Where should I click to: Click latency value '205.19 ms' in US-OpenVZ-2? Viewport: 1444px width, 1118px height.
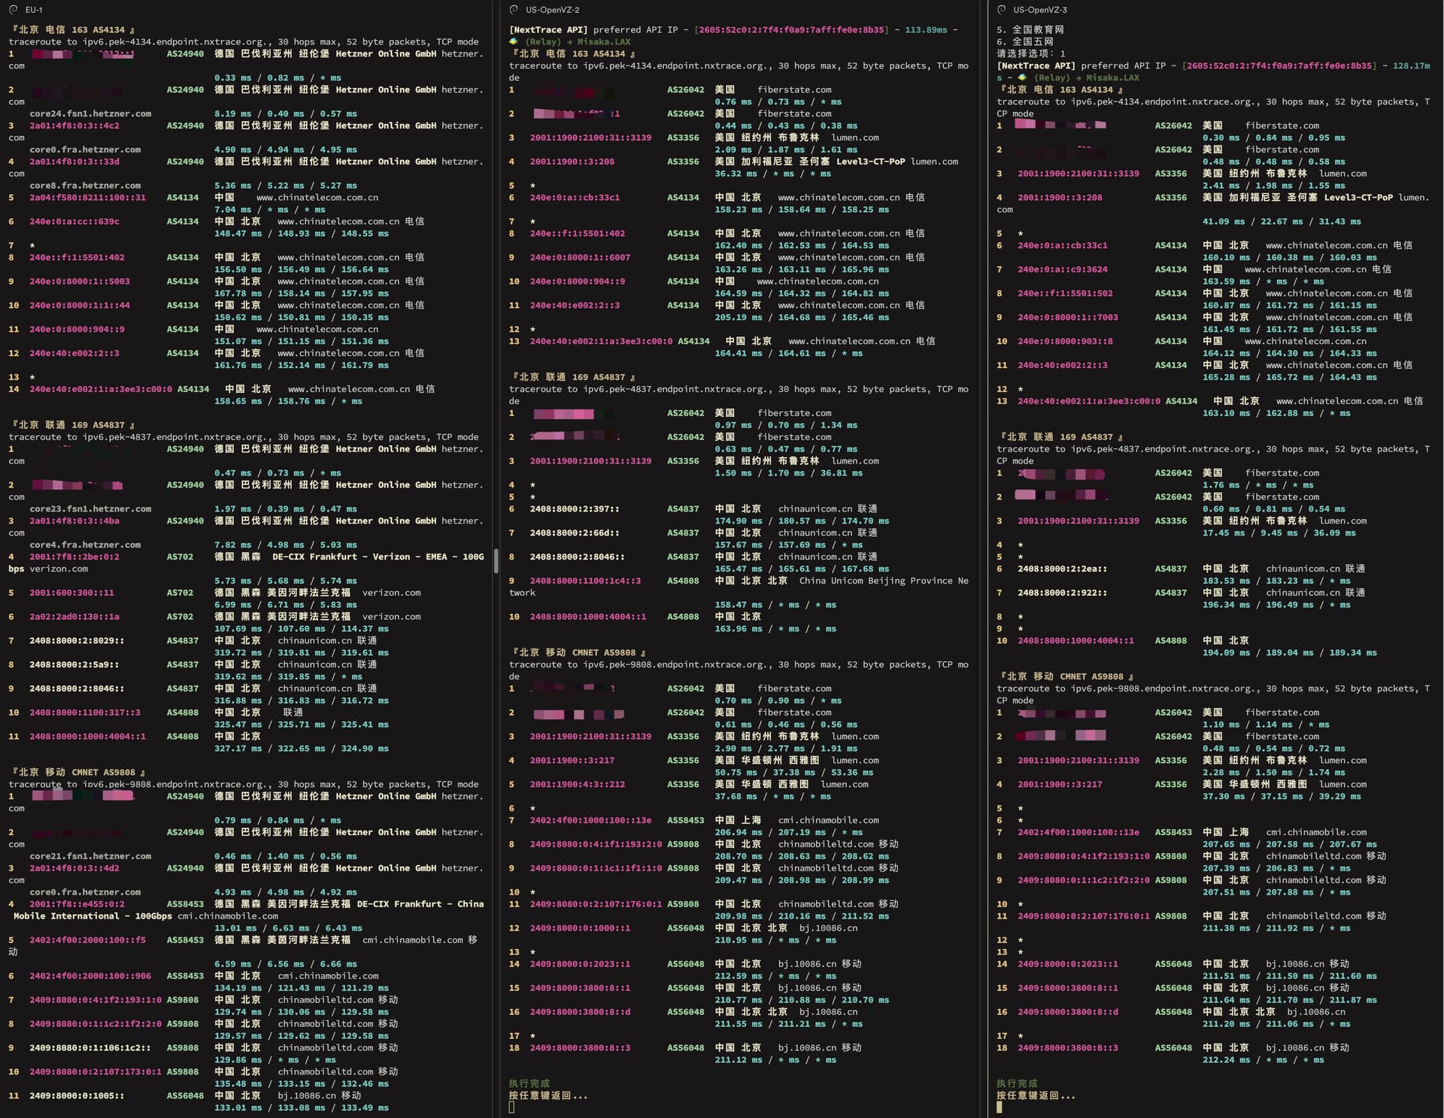(x=739, y=317)
